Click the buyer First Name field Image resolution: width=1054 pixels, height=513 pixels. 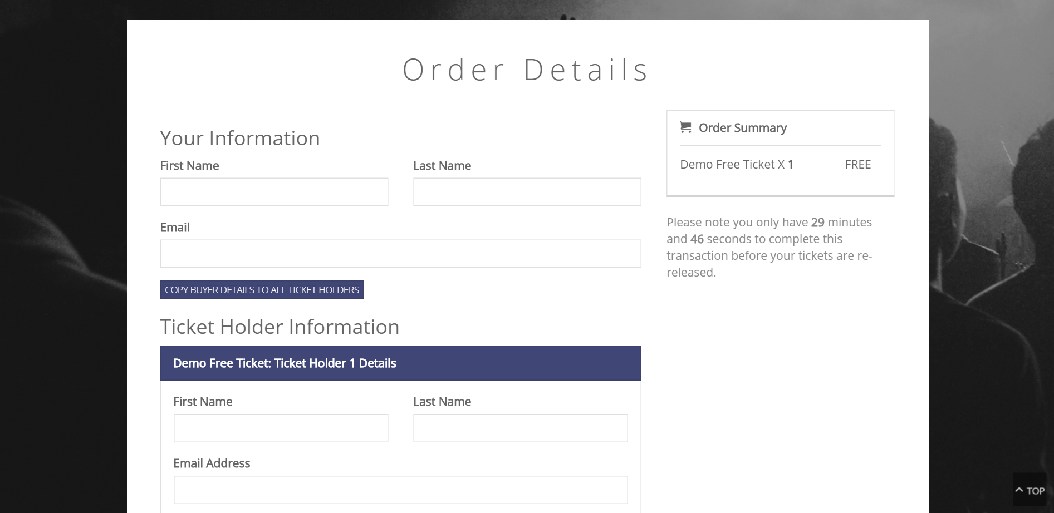point(274,192)
